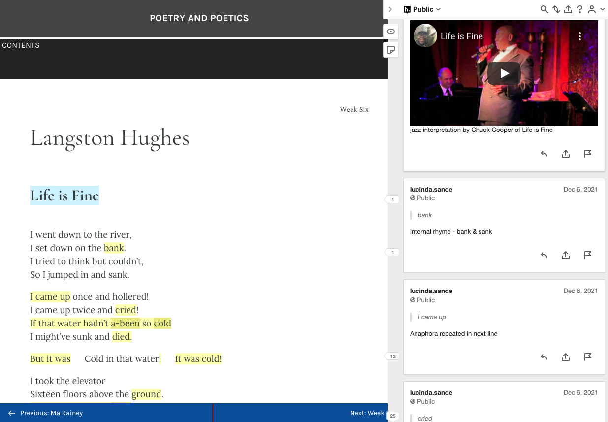The width and height of the screenshot is (608, 422).
Task: Select the highlighted 'Life is Fine' heading
Action: pyautogui.click(x=64, y=195)
